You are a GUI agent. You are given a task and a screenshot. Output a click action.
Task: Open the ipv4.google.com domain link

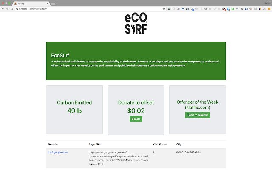[58, 153]
